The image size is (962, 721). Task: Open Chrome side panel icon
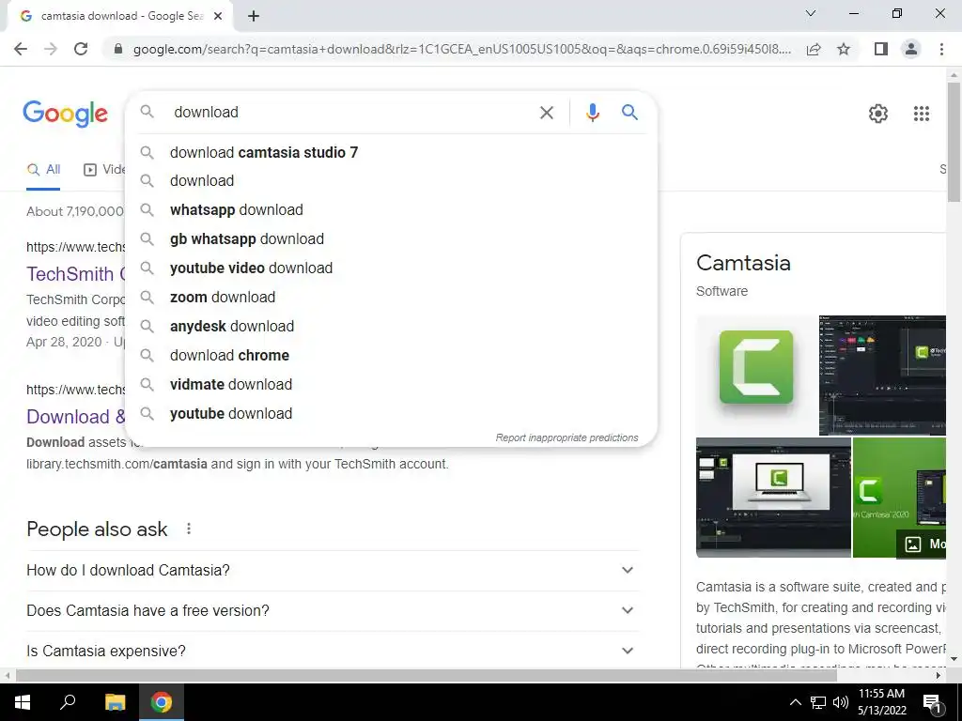(x=881, y=49)
